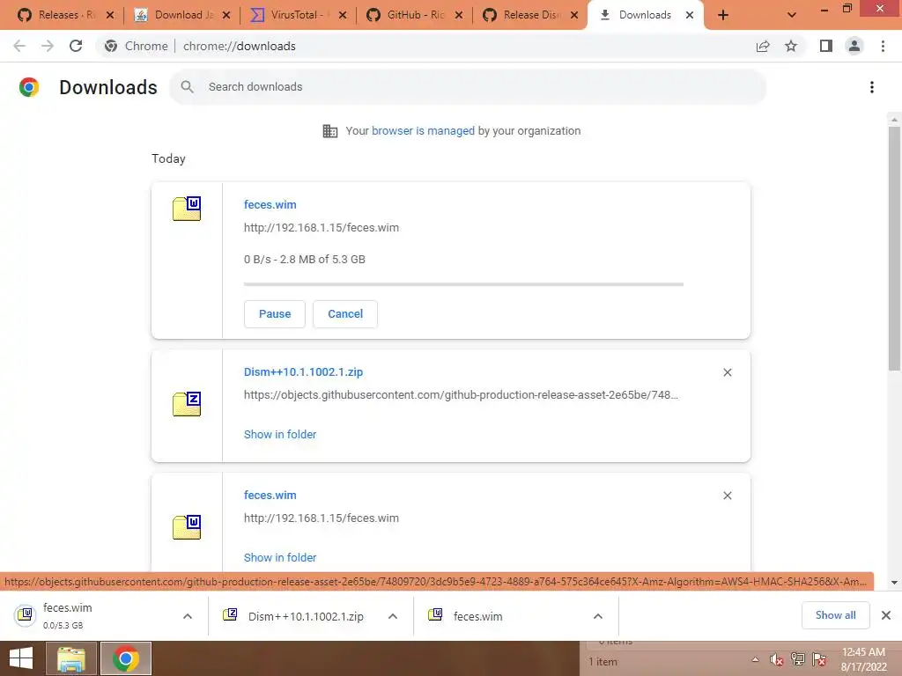This screenshot has height=676, width=902.
Task: Expand options for Dism++ zip shelf item
Action: click(393, 616)
